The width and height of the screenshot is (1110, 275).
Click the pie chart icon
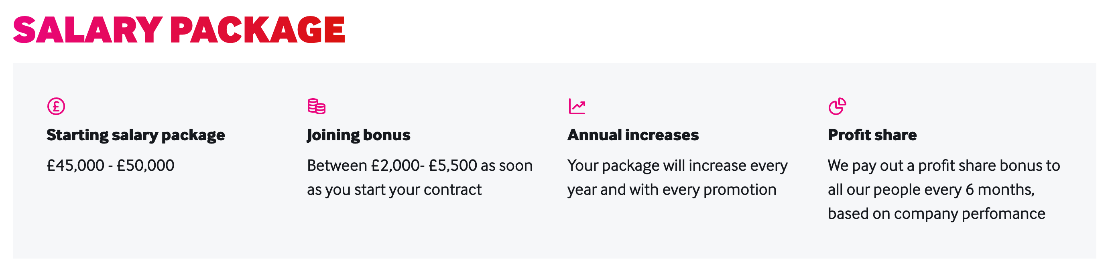coord(837,106)
